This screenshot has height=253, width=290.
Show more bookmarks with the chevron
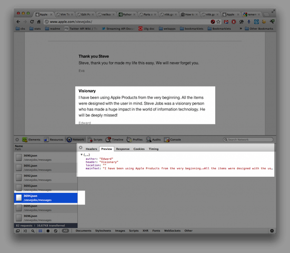coord(241,28)
